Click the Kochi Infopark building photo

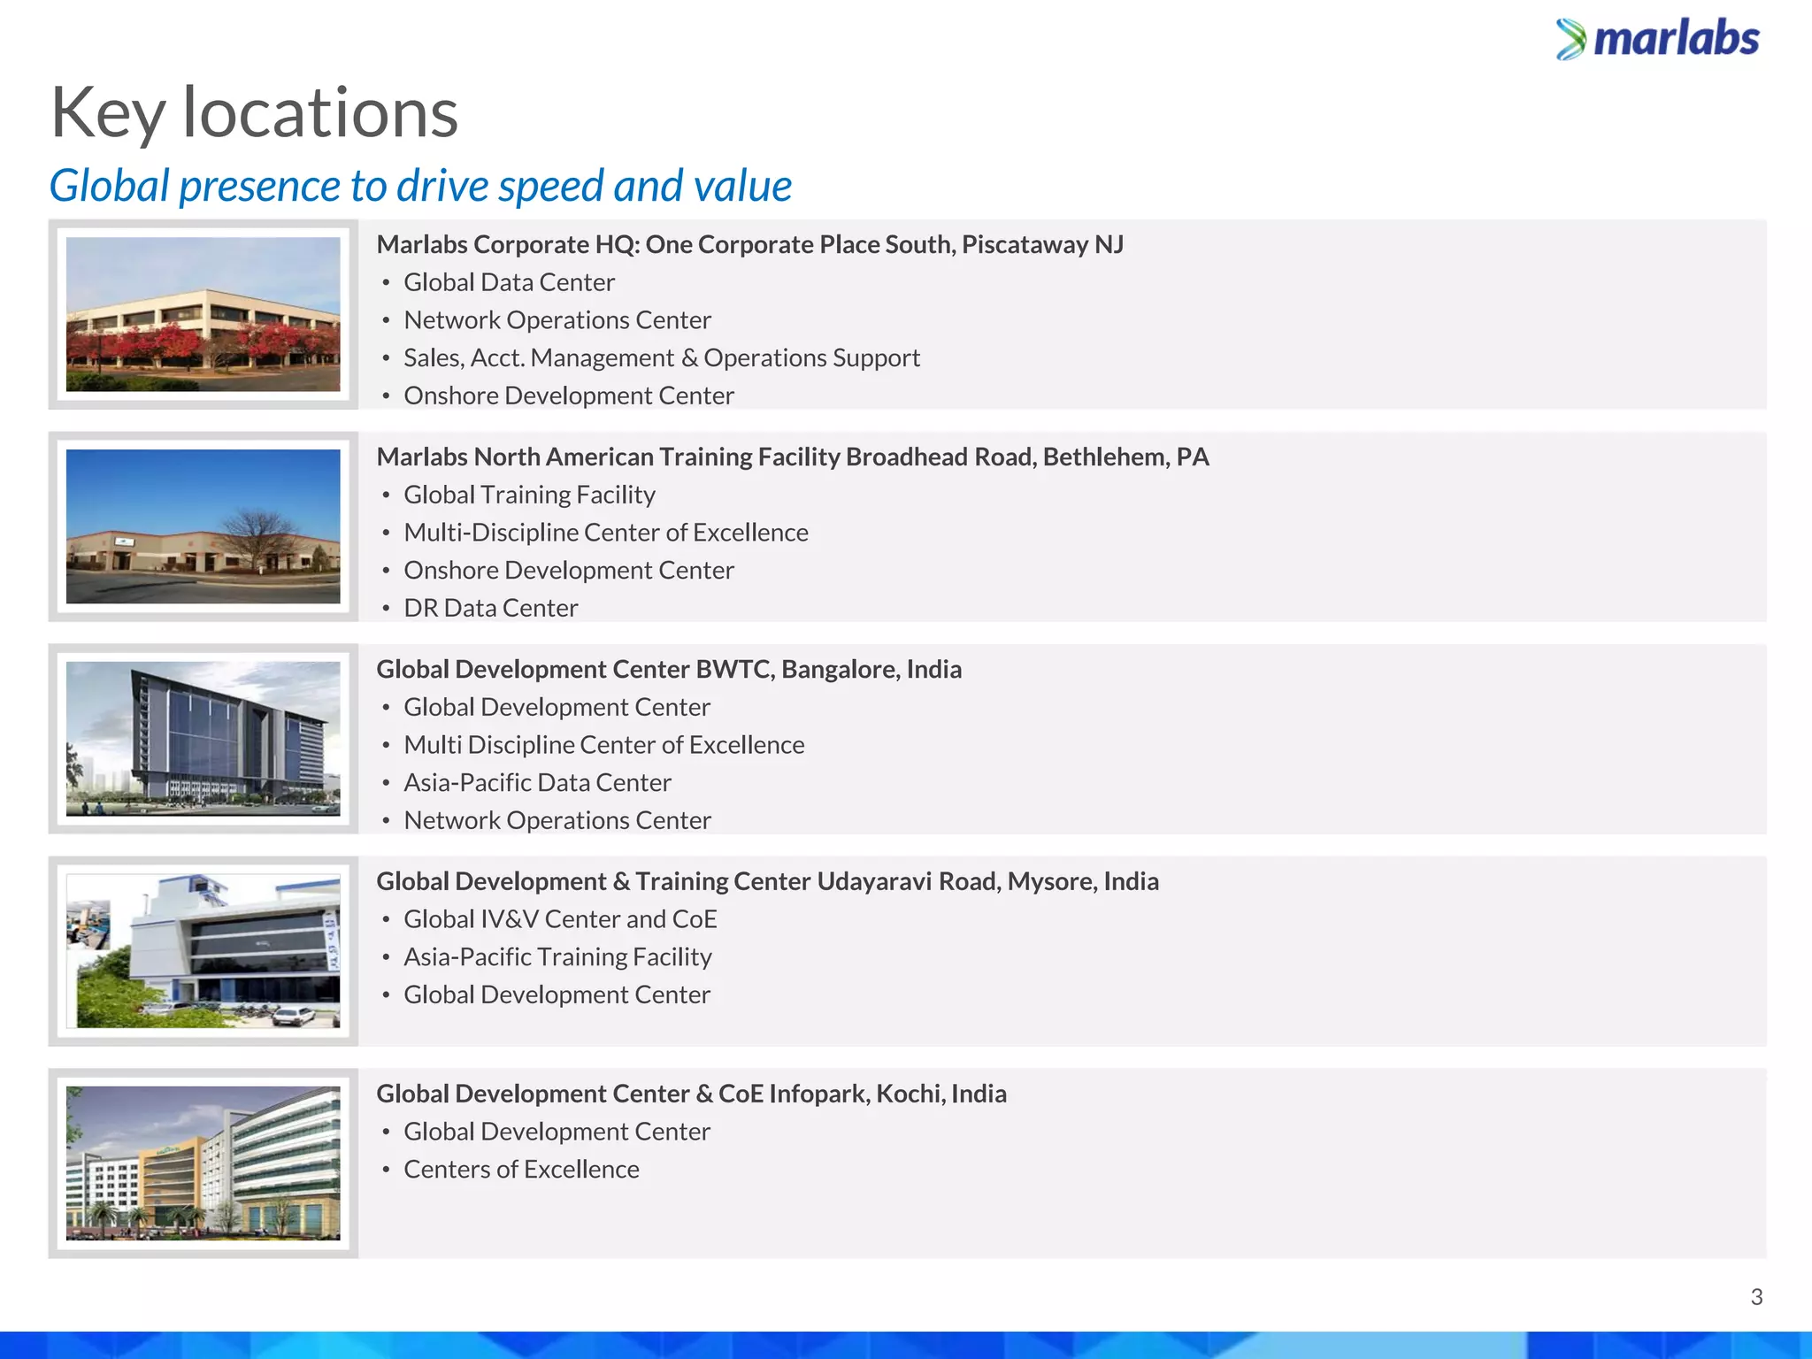pos(203,1163)
